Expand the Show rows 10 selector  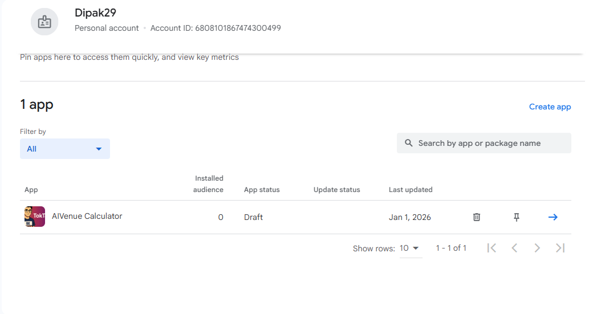coord(410,248)
